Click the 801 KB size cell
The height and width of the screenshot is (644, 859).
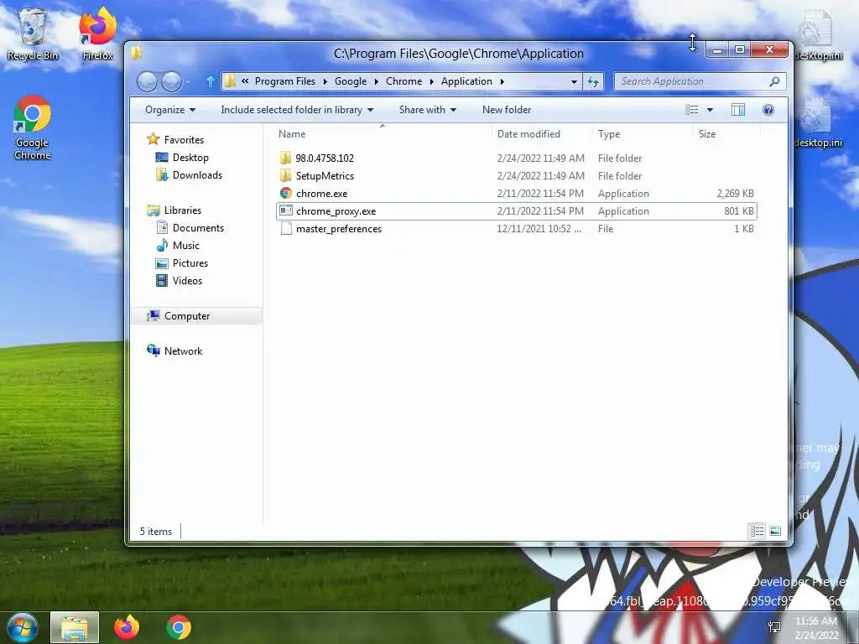click(738, 210)
